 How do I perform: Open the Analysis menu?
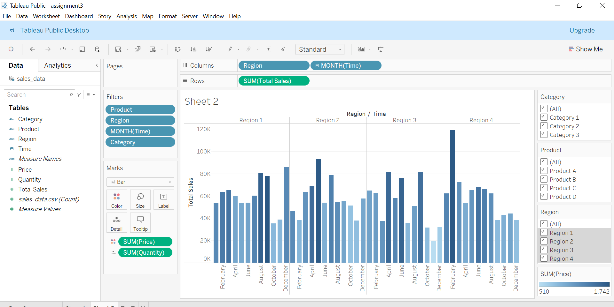(126, 16)
